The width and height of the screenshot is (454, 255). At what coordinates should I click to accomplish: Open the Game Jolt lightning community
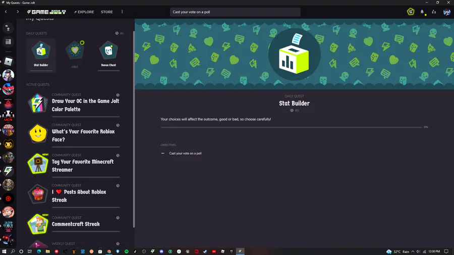click(8, 171)
